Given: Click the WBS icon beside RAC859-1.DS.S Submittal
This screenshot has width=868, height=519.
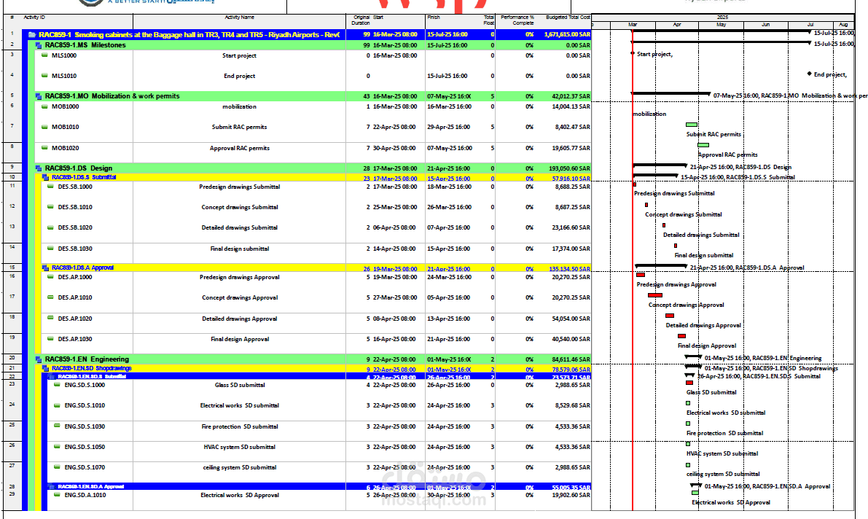Looking at the screenshot, I should tap(46, 177).
